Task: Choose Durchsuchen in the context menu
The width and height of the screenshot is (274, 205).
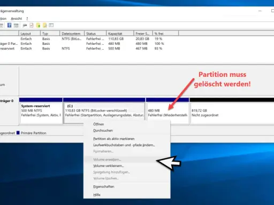Action: point(103,130)
